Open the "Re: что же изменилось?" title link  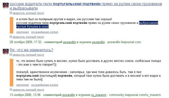click(x=31, y=50)
